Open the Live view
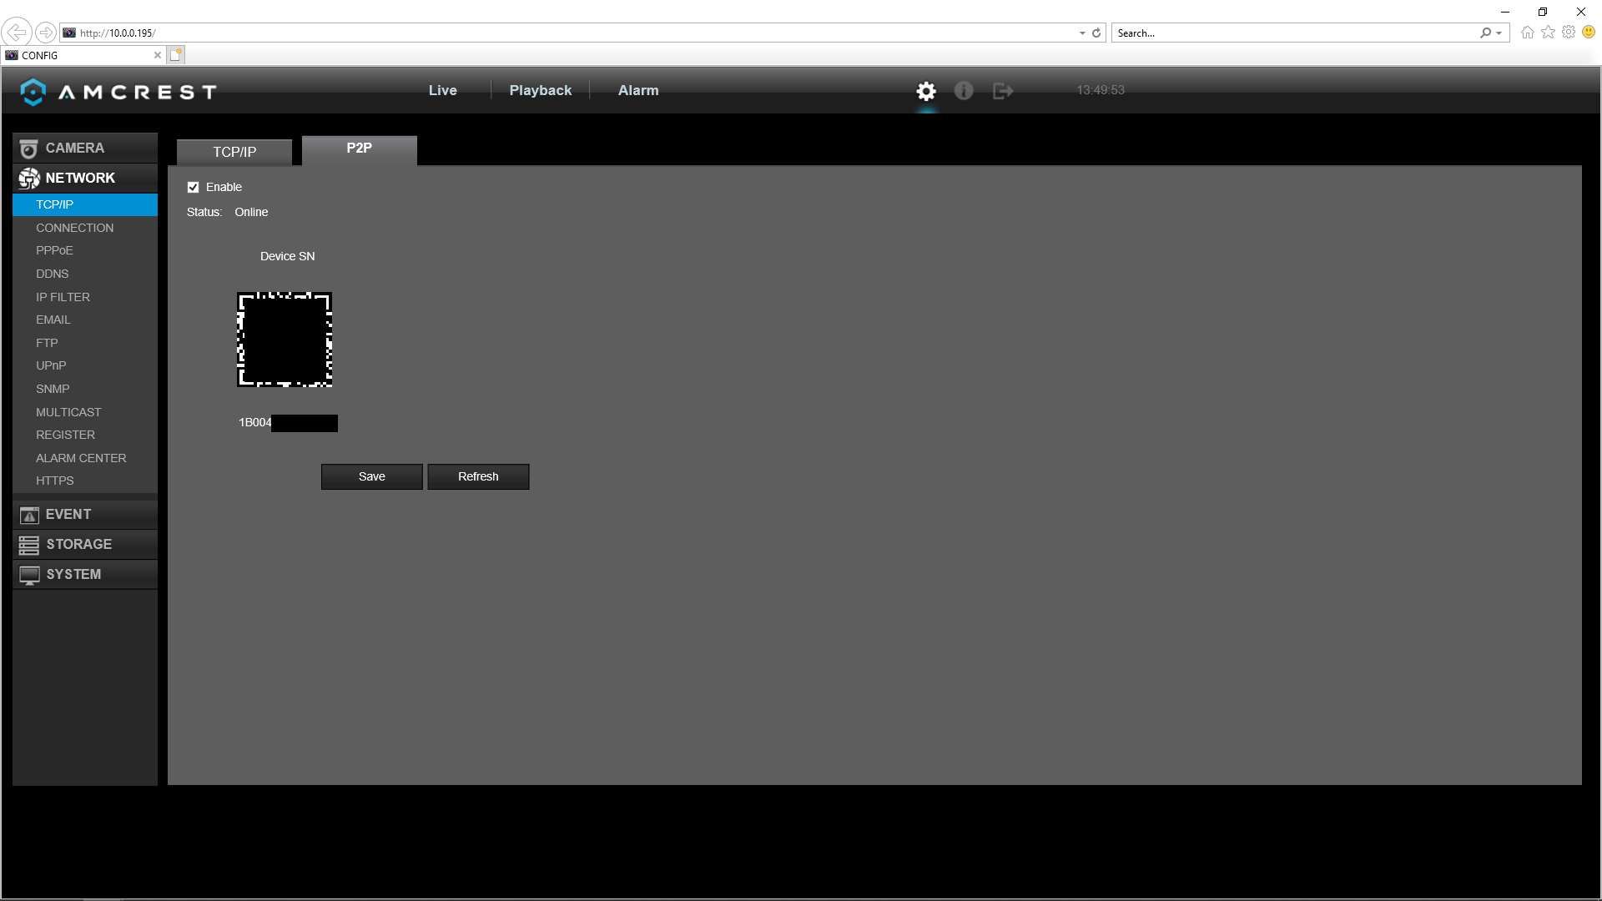This screenshot has height=901, width=1602. tap(443, 90)
